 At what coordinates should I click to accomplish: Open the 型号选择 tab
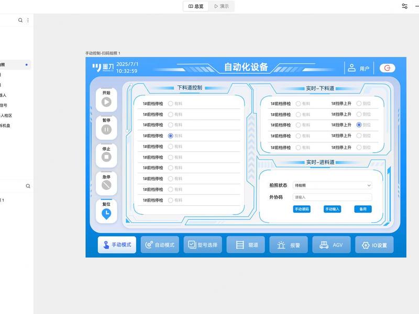[x=203, y=244]
